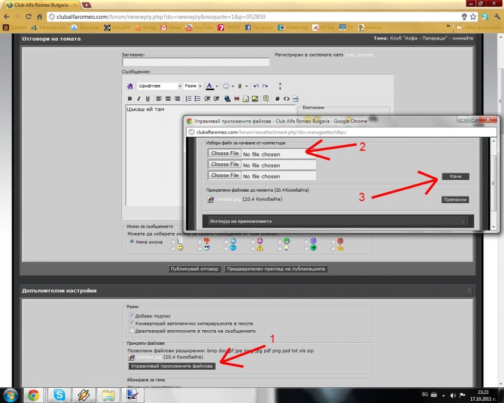The image size is (504, 403).
Task: Enable "Деактивирай емотиконите" checkbox
Action: 132,331
